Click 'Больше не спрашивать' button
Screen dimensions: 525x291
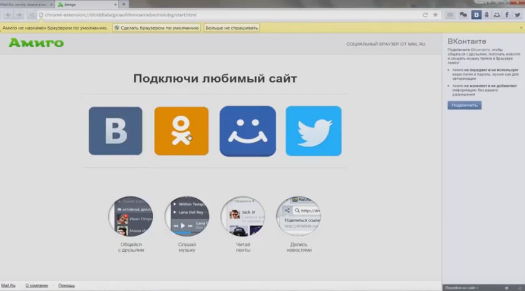pos(232,28)
